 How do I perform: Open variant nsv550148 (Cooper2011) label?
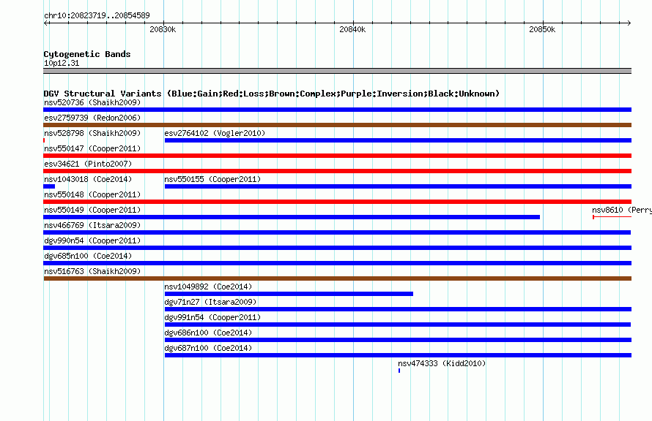92,194
